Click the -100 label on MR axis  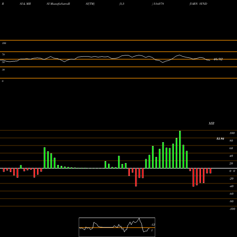(232, 209)
